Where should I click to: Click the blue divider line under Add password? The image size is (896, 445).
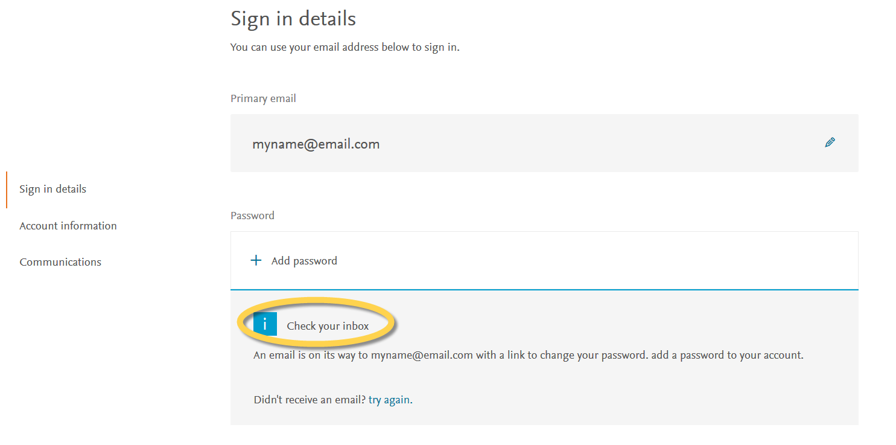544,290
